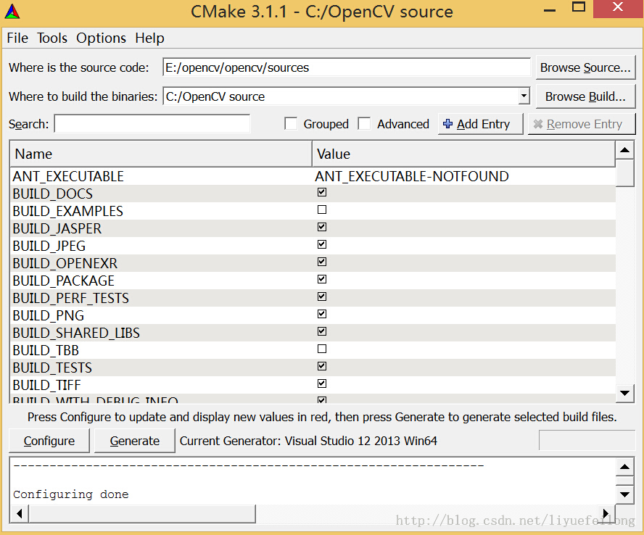Click Browse Build button
This screenshot has height=535, width=644.
coord(585,96)
